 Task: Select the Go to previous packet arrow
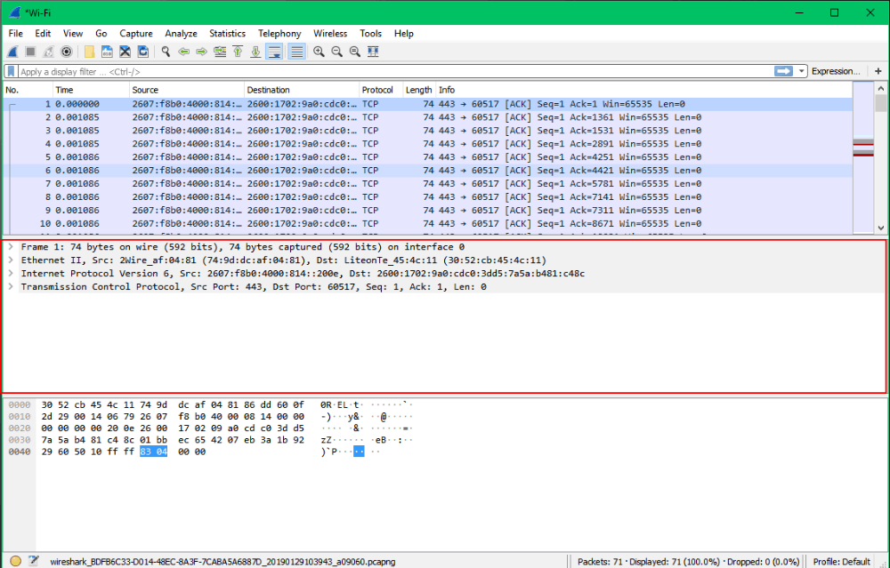coord(184,52)
